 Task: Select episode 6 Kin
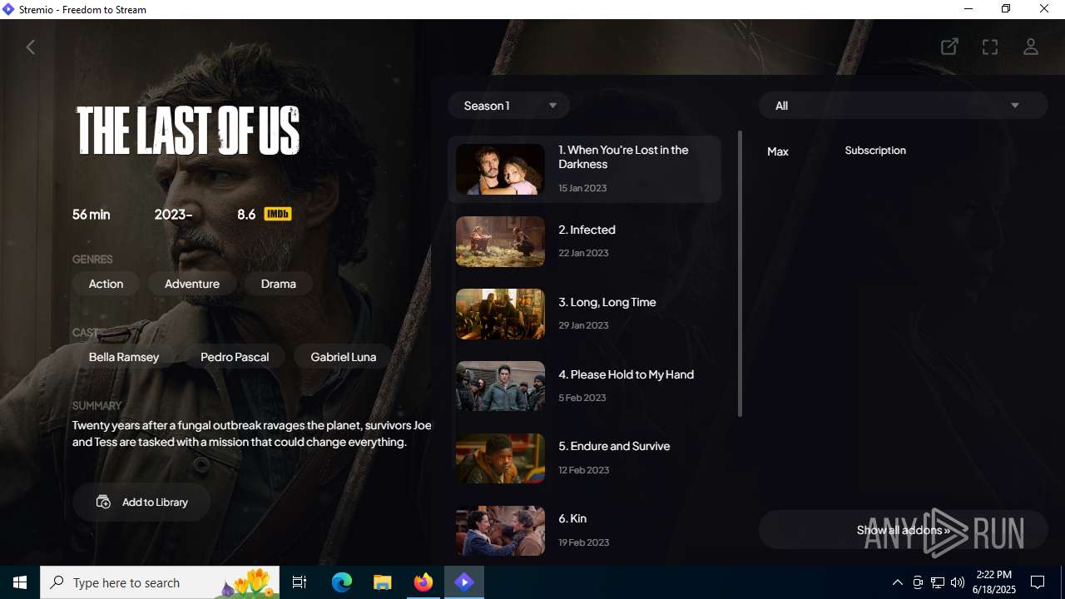[x=584, y=530]
